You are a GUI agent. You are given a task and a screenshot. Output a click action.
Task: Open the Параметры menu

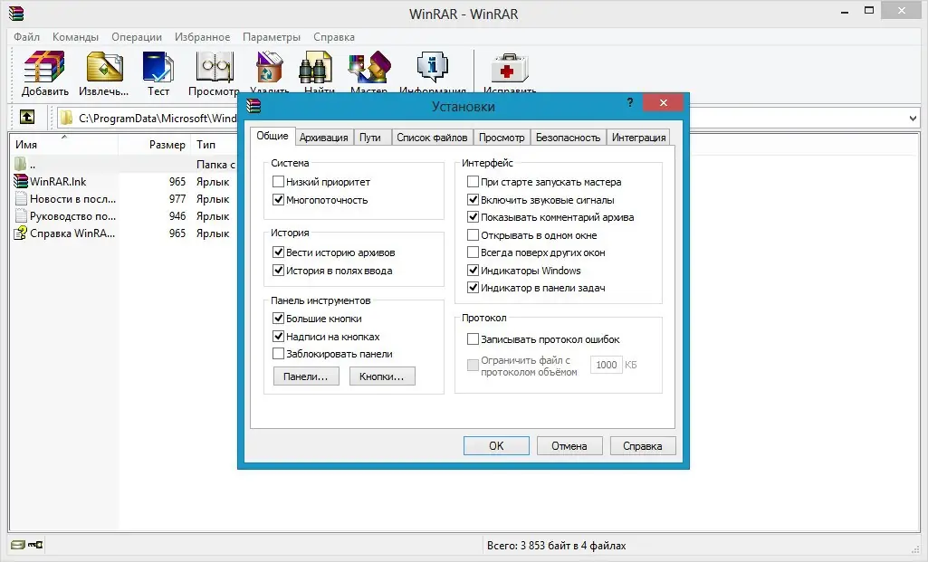point(272,37)
